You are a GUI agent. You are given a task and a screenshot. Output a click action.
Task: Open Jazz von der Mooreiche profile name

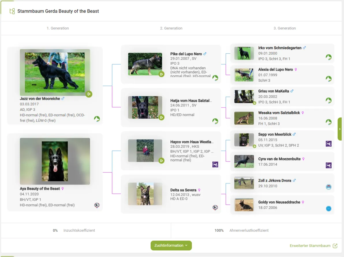tap(40, 99)
